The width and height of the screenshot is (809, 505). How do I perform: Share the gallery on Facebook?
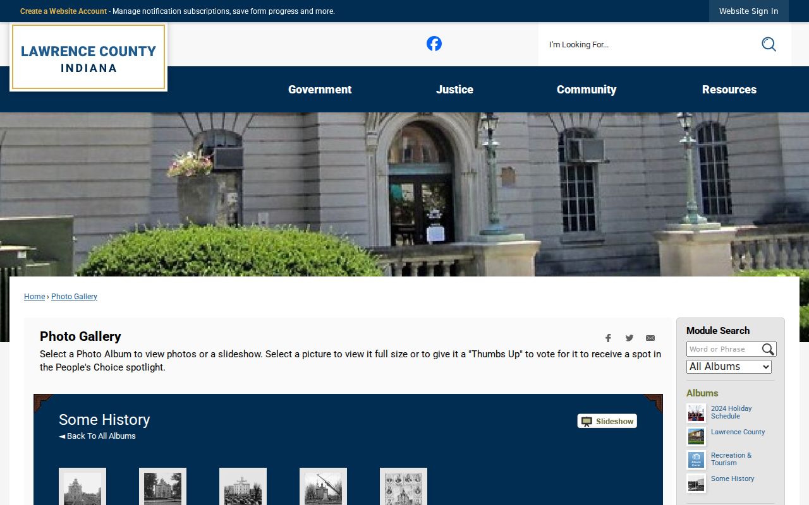608,338
